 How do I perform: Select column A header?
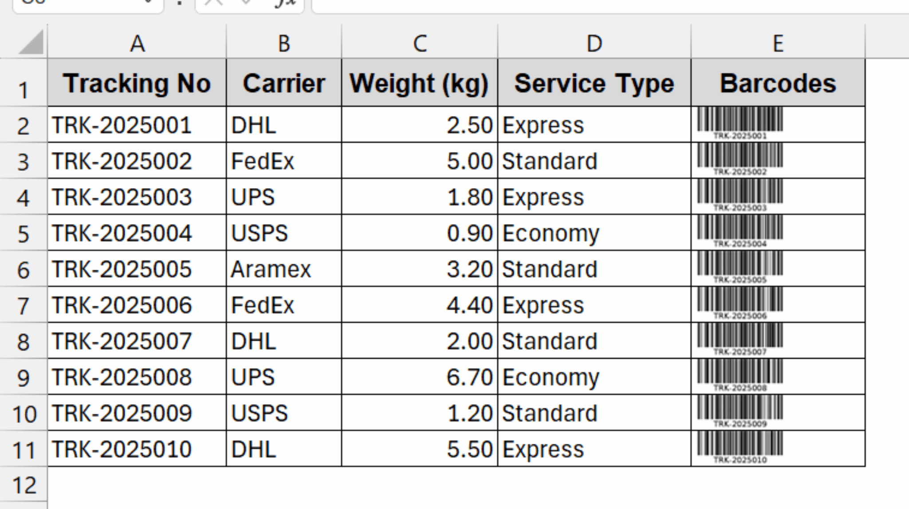pyautogui.click(x=137, y=43)
